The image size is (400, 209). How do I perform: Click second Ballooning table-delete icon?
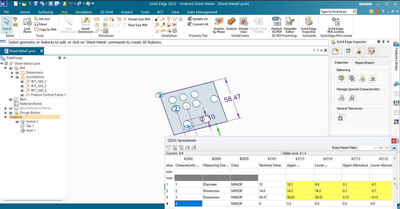click(352, 78)
